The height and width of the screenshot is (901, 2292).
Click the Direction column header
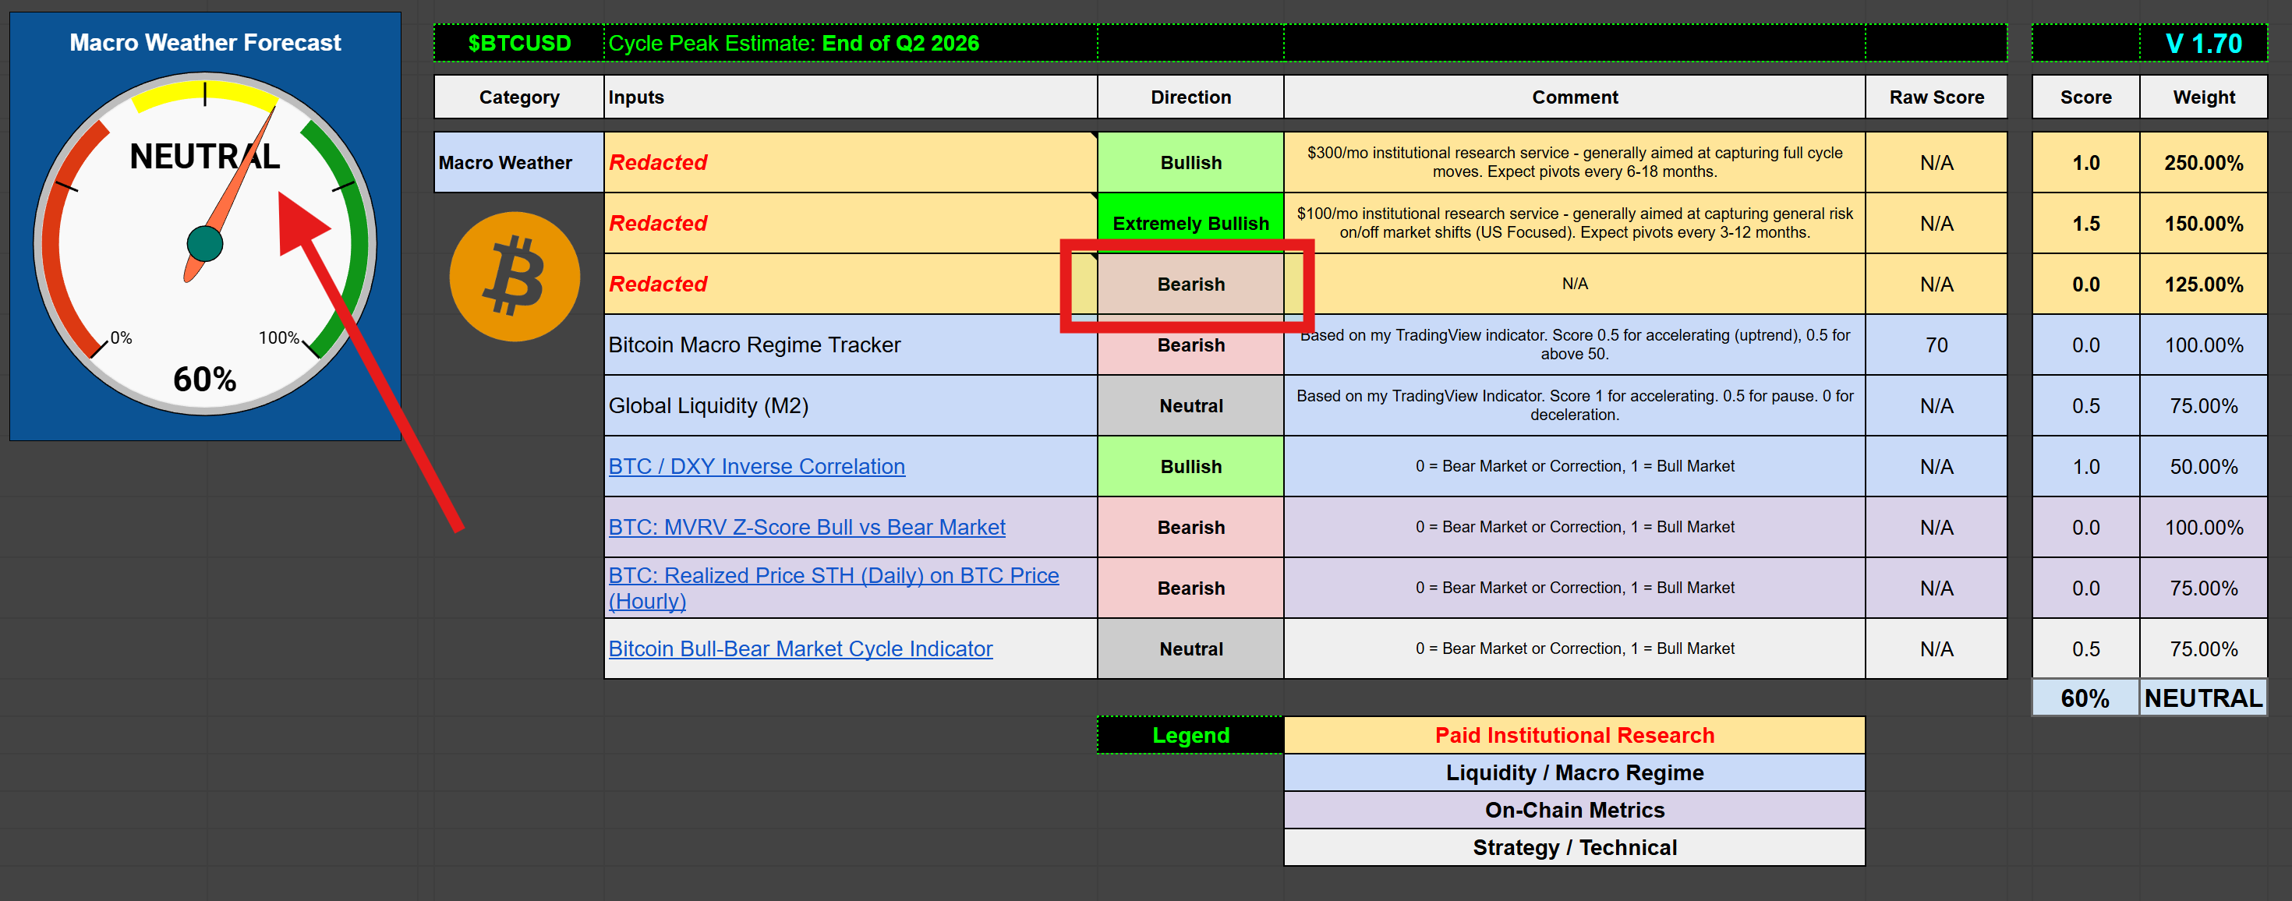[1190, 97]
